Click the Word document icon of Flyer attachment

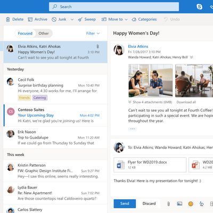(x=121, y=165)
